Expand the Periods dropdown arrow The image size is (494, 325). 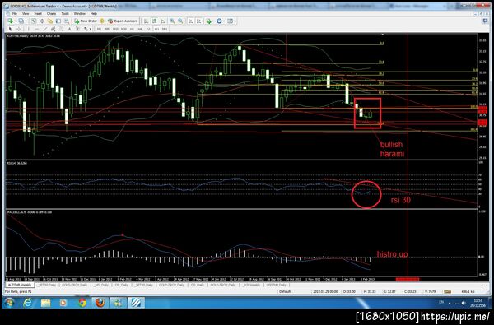(224, 21)
